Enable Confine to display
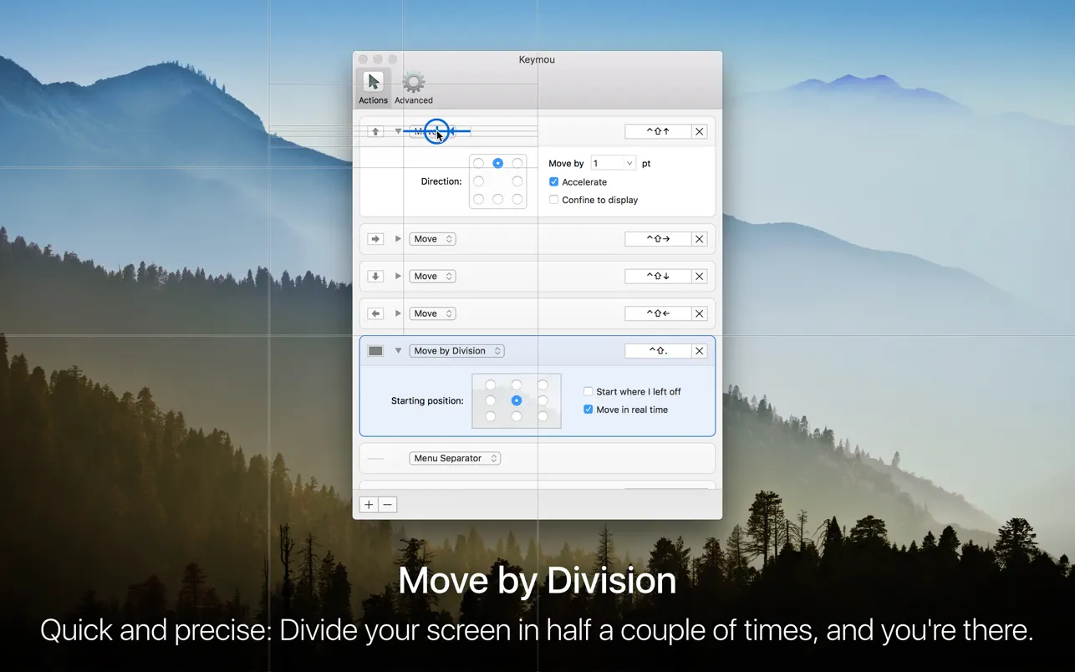Image resolution: width=1075 pixels, height=672 pixels. click(x=554, y=200)
